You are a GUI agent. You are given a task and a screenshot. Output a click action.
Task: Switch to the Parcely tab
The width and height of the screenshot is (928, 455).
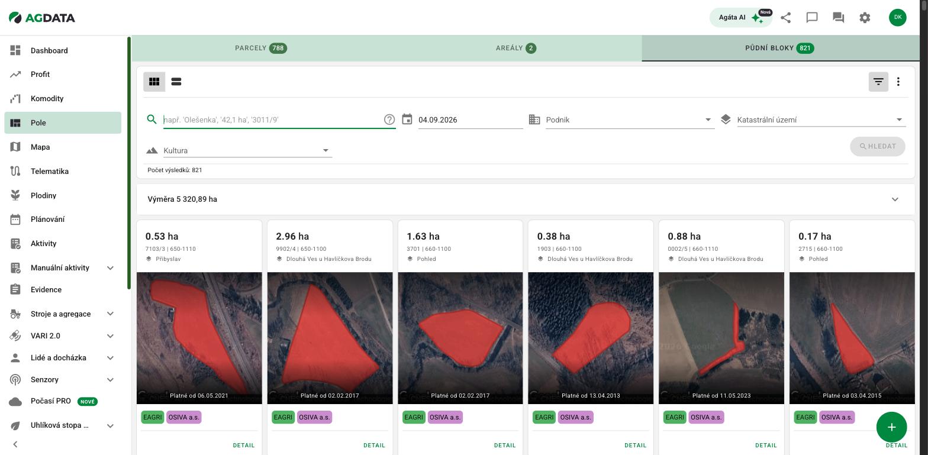pyautogui.click(x=261, y=48)
